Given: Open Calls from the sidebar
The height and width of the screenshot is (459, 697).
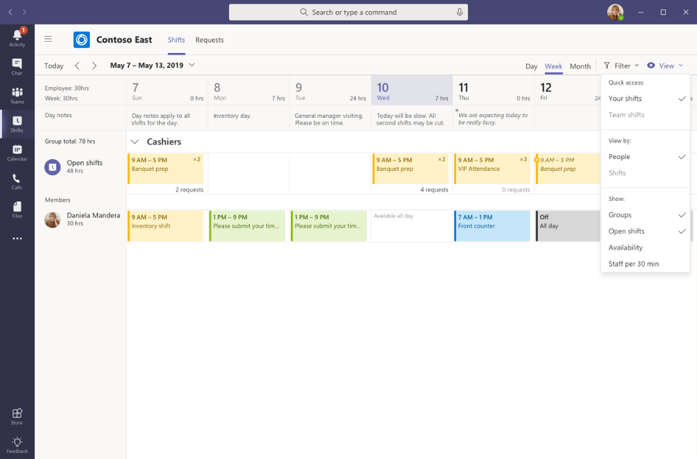Looking at the screenshot, I should pos(17,181).
